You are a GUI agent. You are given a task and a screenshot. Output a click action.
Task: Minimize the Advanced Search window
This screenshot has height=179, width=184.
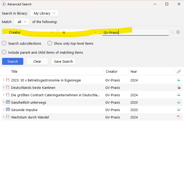pos(155,4)
